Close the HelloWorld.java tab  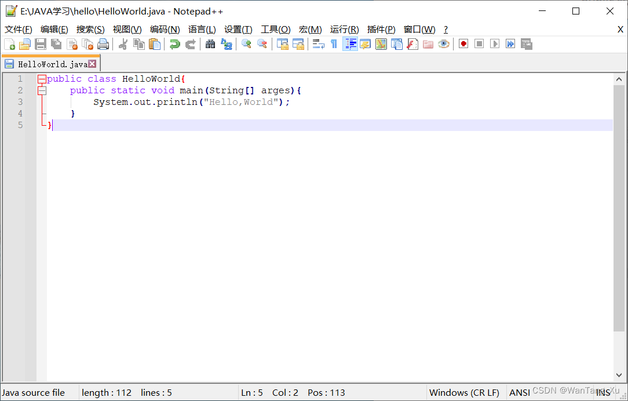[92, 64]
